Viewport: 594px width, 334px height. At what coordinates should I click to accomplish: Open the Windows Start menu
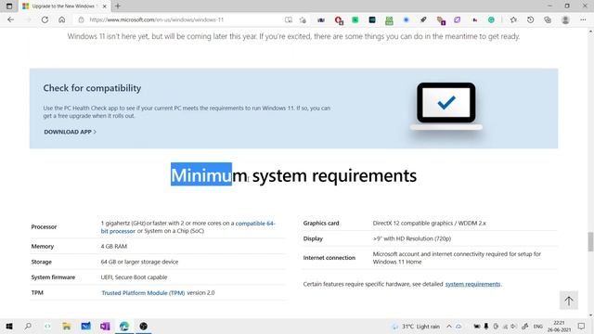(x=9, y=326)
